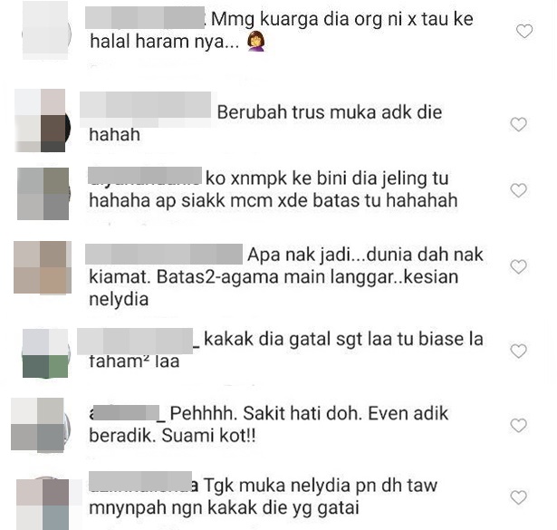View profile picture beside "ko xnmpk" comment
This screenshot has height=530, width=557.
(43, 194)
